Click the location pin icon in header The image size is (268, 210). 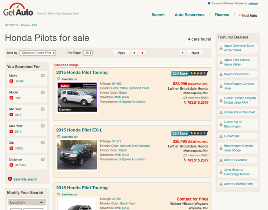(x=209, y=3)
